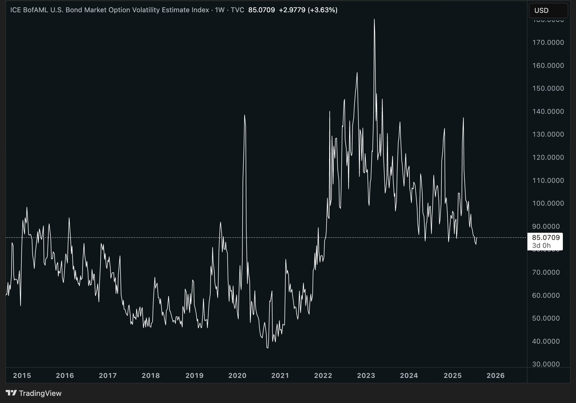Click the +2.9779 (+3.63%) change value
576x403 pixels.
[308, 10]
